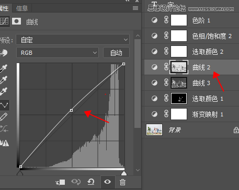This screenshot has height=190, width=239.
Task: Select the 曲线 2 mask thumbnail
Action: pos(179,67)
